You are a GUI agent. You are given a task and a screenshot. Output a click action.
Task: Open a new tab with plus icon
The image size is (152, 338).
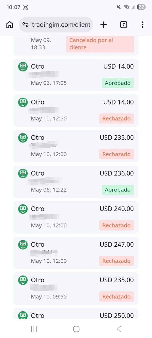[103, 25]
